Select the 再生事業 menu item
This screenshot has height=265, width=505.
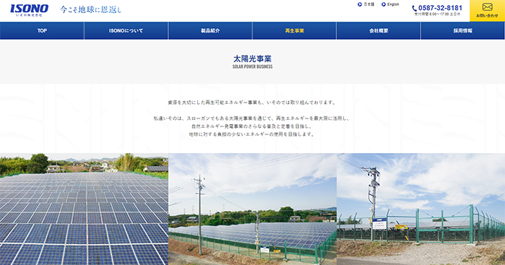[294, 30]
